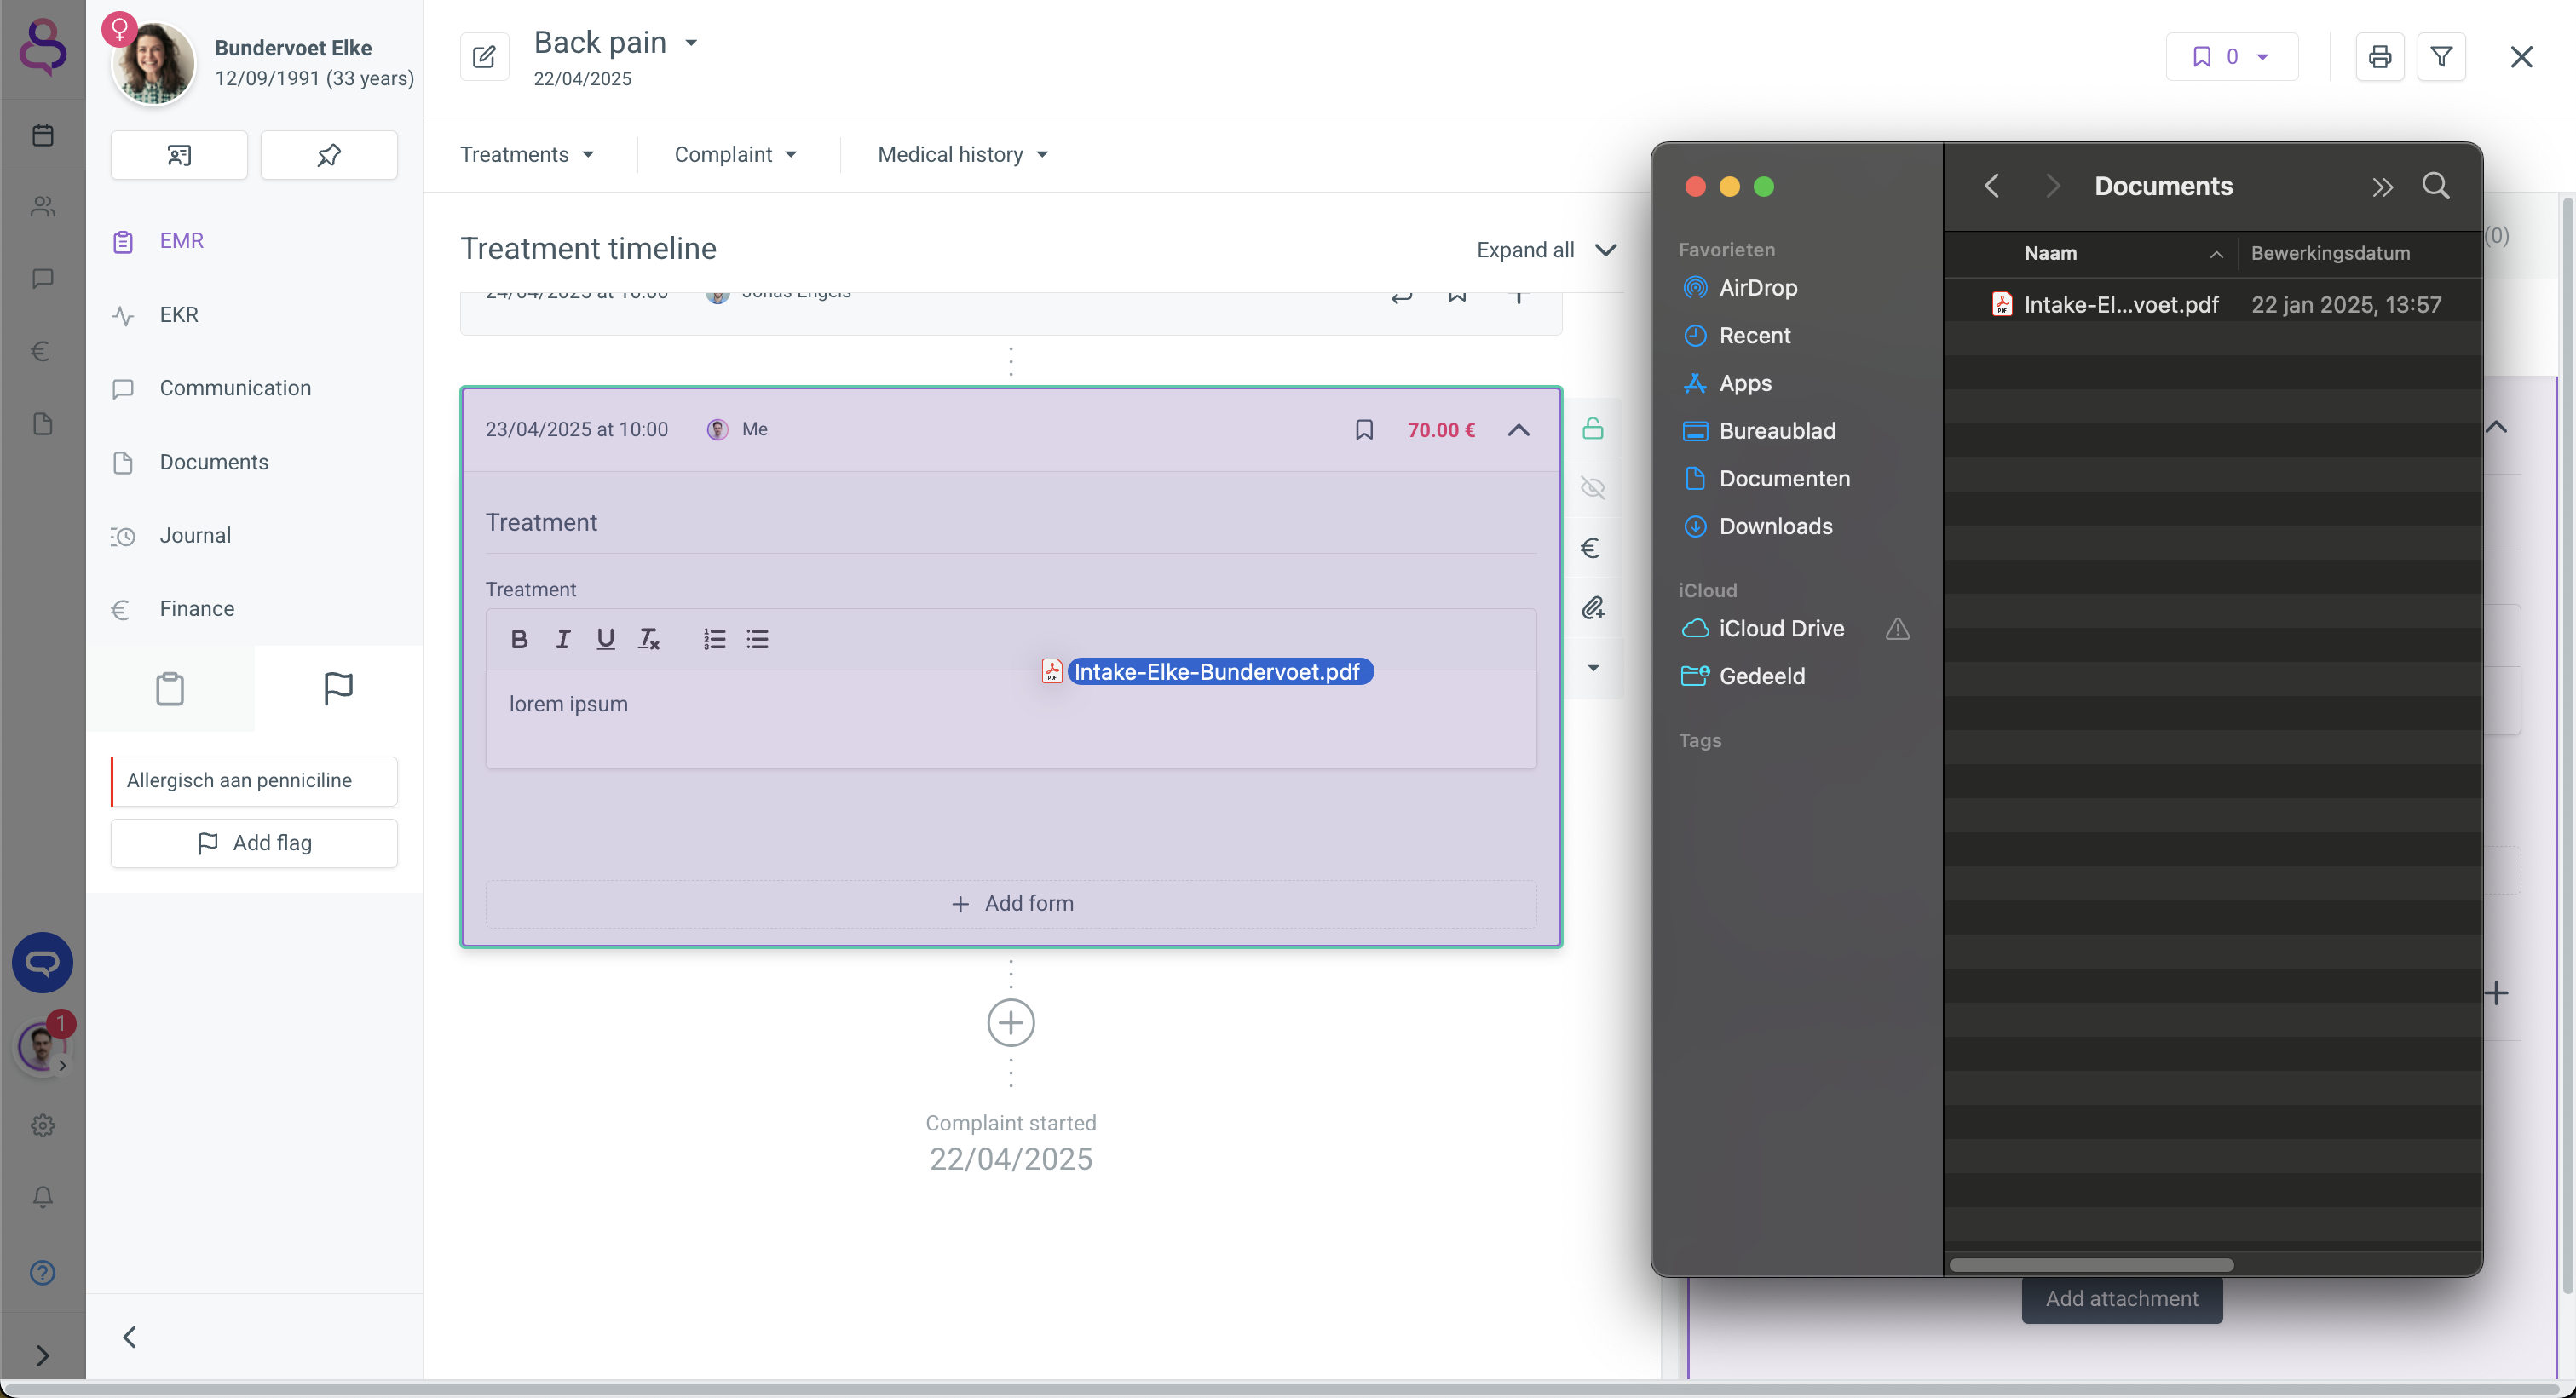The width and height of the screenshot is (2576, 1398).
Task: Go back in Finder window
Action: click(1991, 186)
